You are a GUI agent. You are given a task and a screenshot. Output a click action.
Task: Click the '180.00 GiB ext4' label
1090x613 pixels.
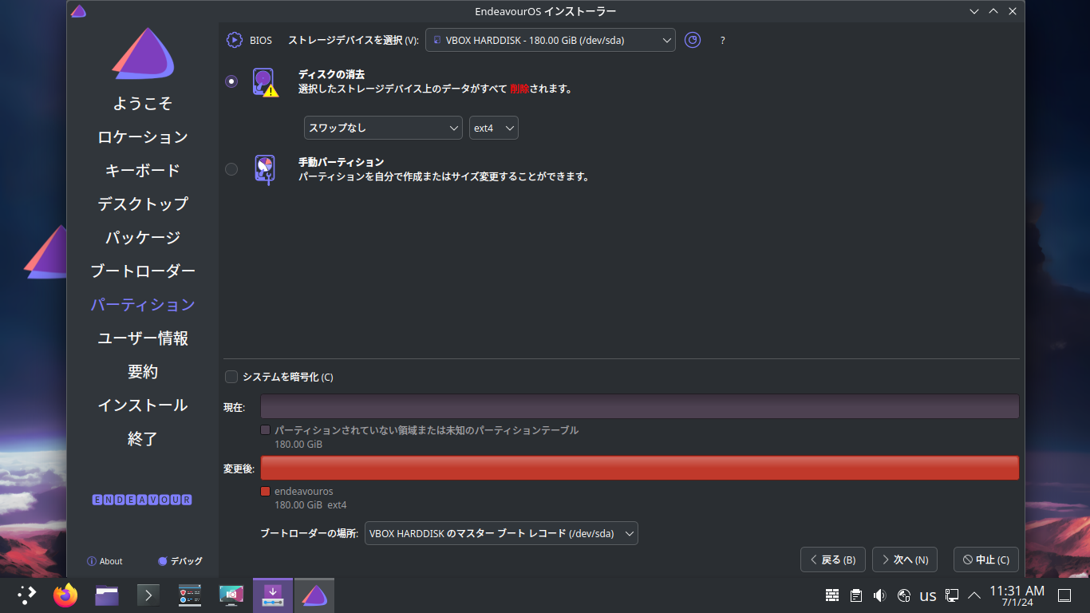pos(310,505)
